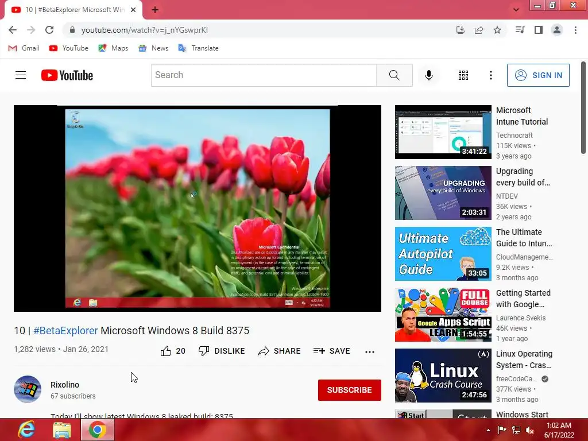
Task: Reload the current page
Action: click(49, 30)
